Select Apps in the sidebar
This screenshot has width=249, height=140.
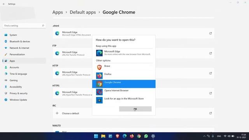(x=24, y=61)
